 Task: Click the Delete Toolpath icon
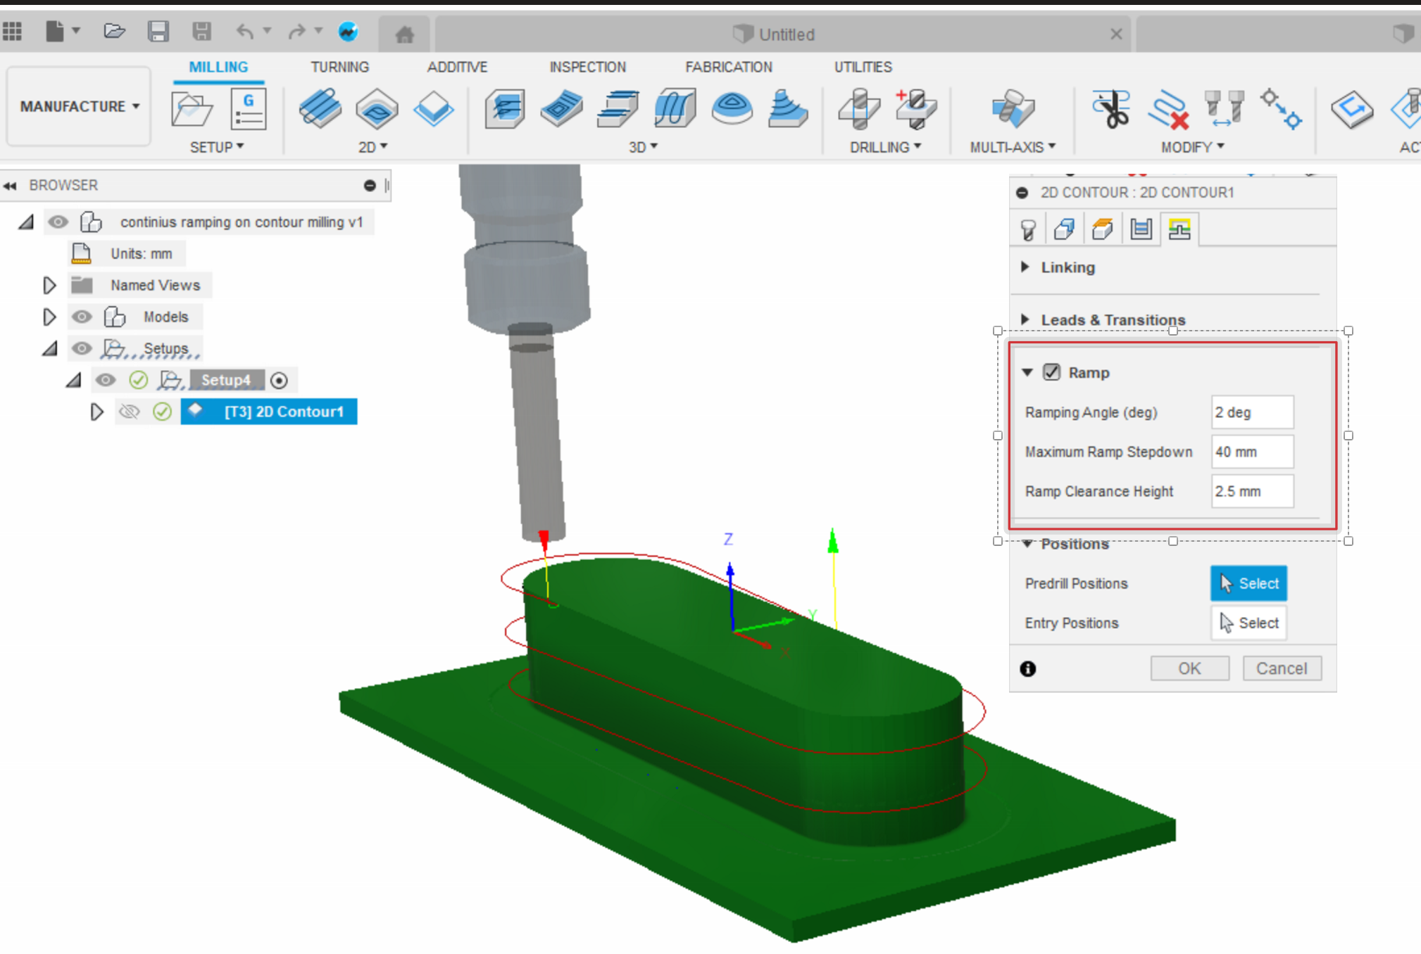tap(1168, 109)
